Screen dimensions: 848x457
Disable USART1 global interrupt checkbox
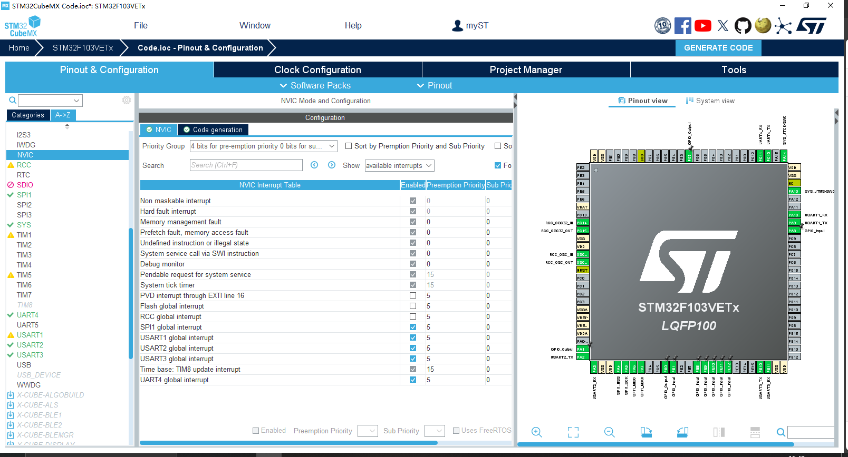click(x=413, y=337)
